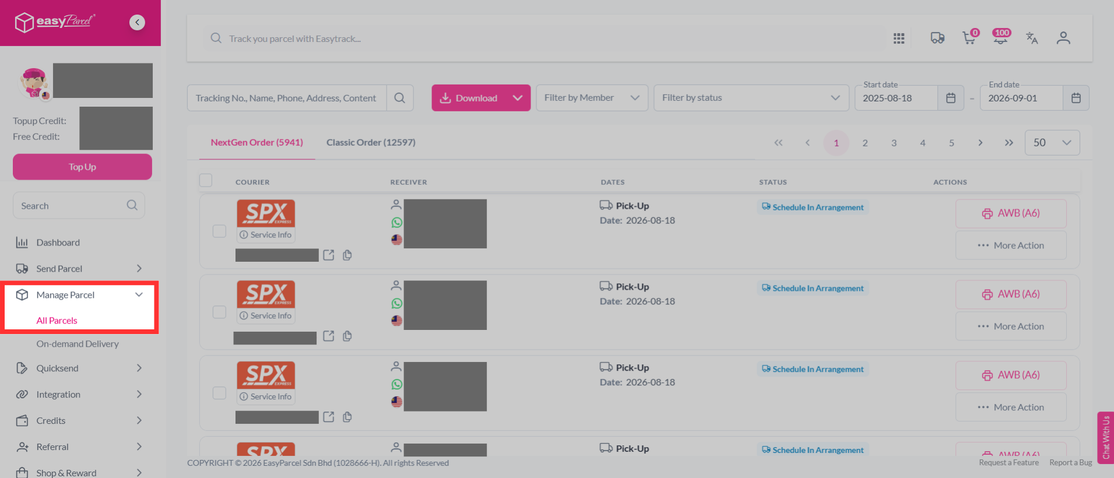Image resolution: width=1114 pixels, height=478 pixels.
Task: Open Service Info of first SPX parcel
Action: [x=266, y=235]
